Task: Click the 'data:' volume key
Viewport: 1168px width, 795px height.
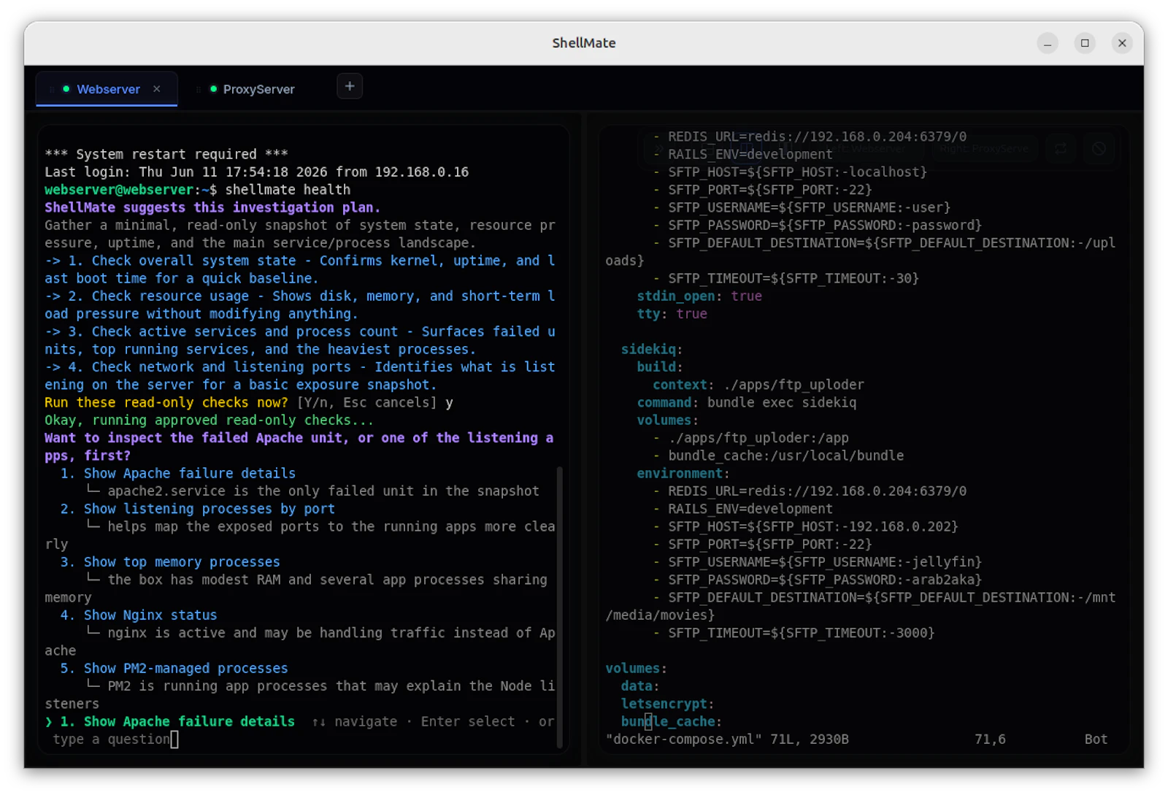Action: tap(640, 686)
